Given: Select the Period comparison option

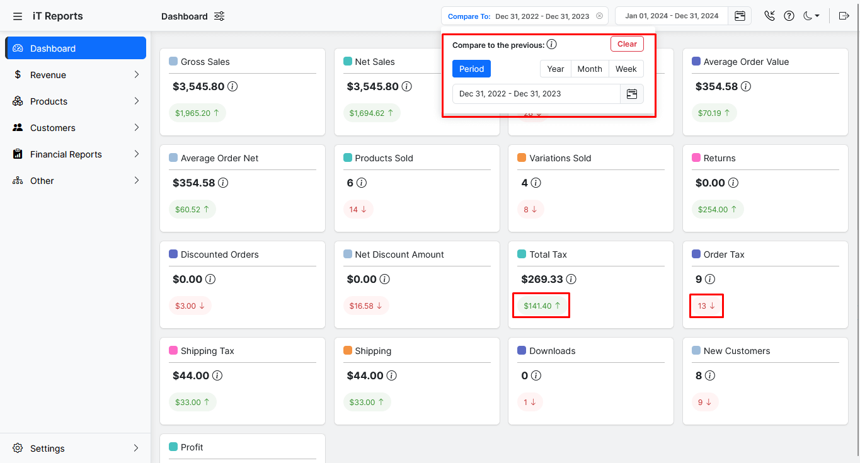Looking at the screenshot, I should [471, 69].
